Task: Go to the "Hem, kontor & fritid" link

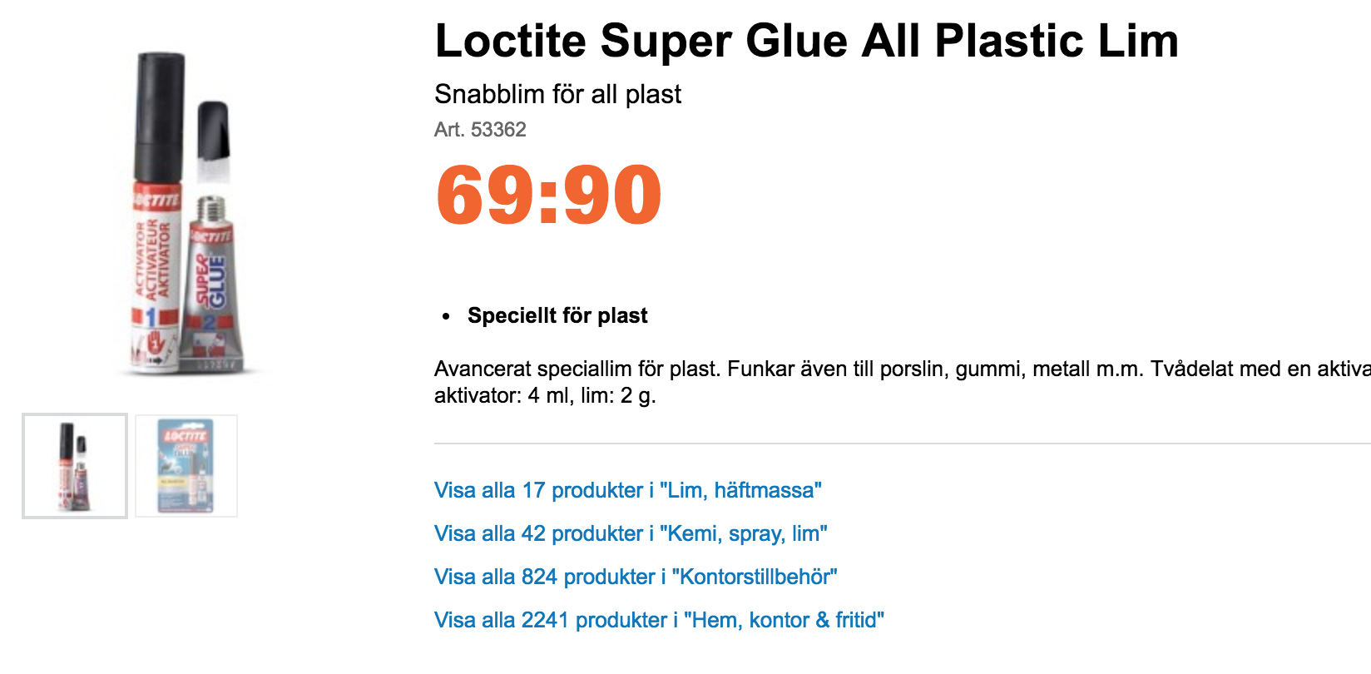Action: tap(659, 620)
